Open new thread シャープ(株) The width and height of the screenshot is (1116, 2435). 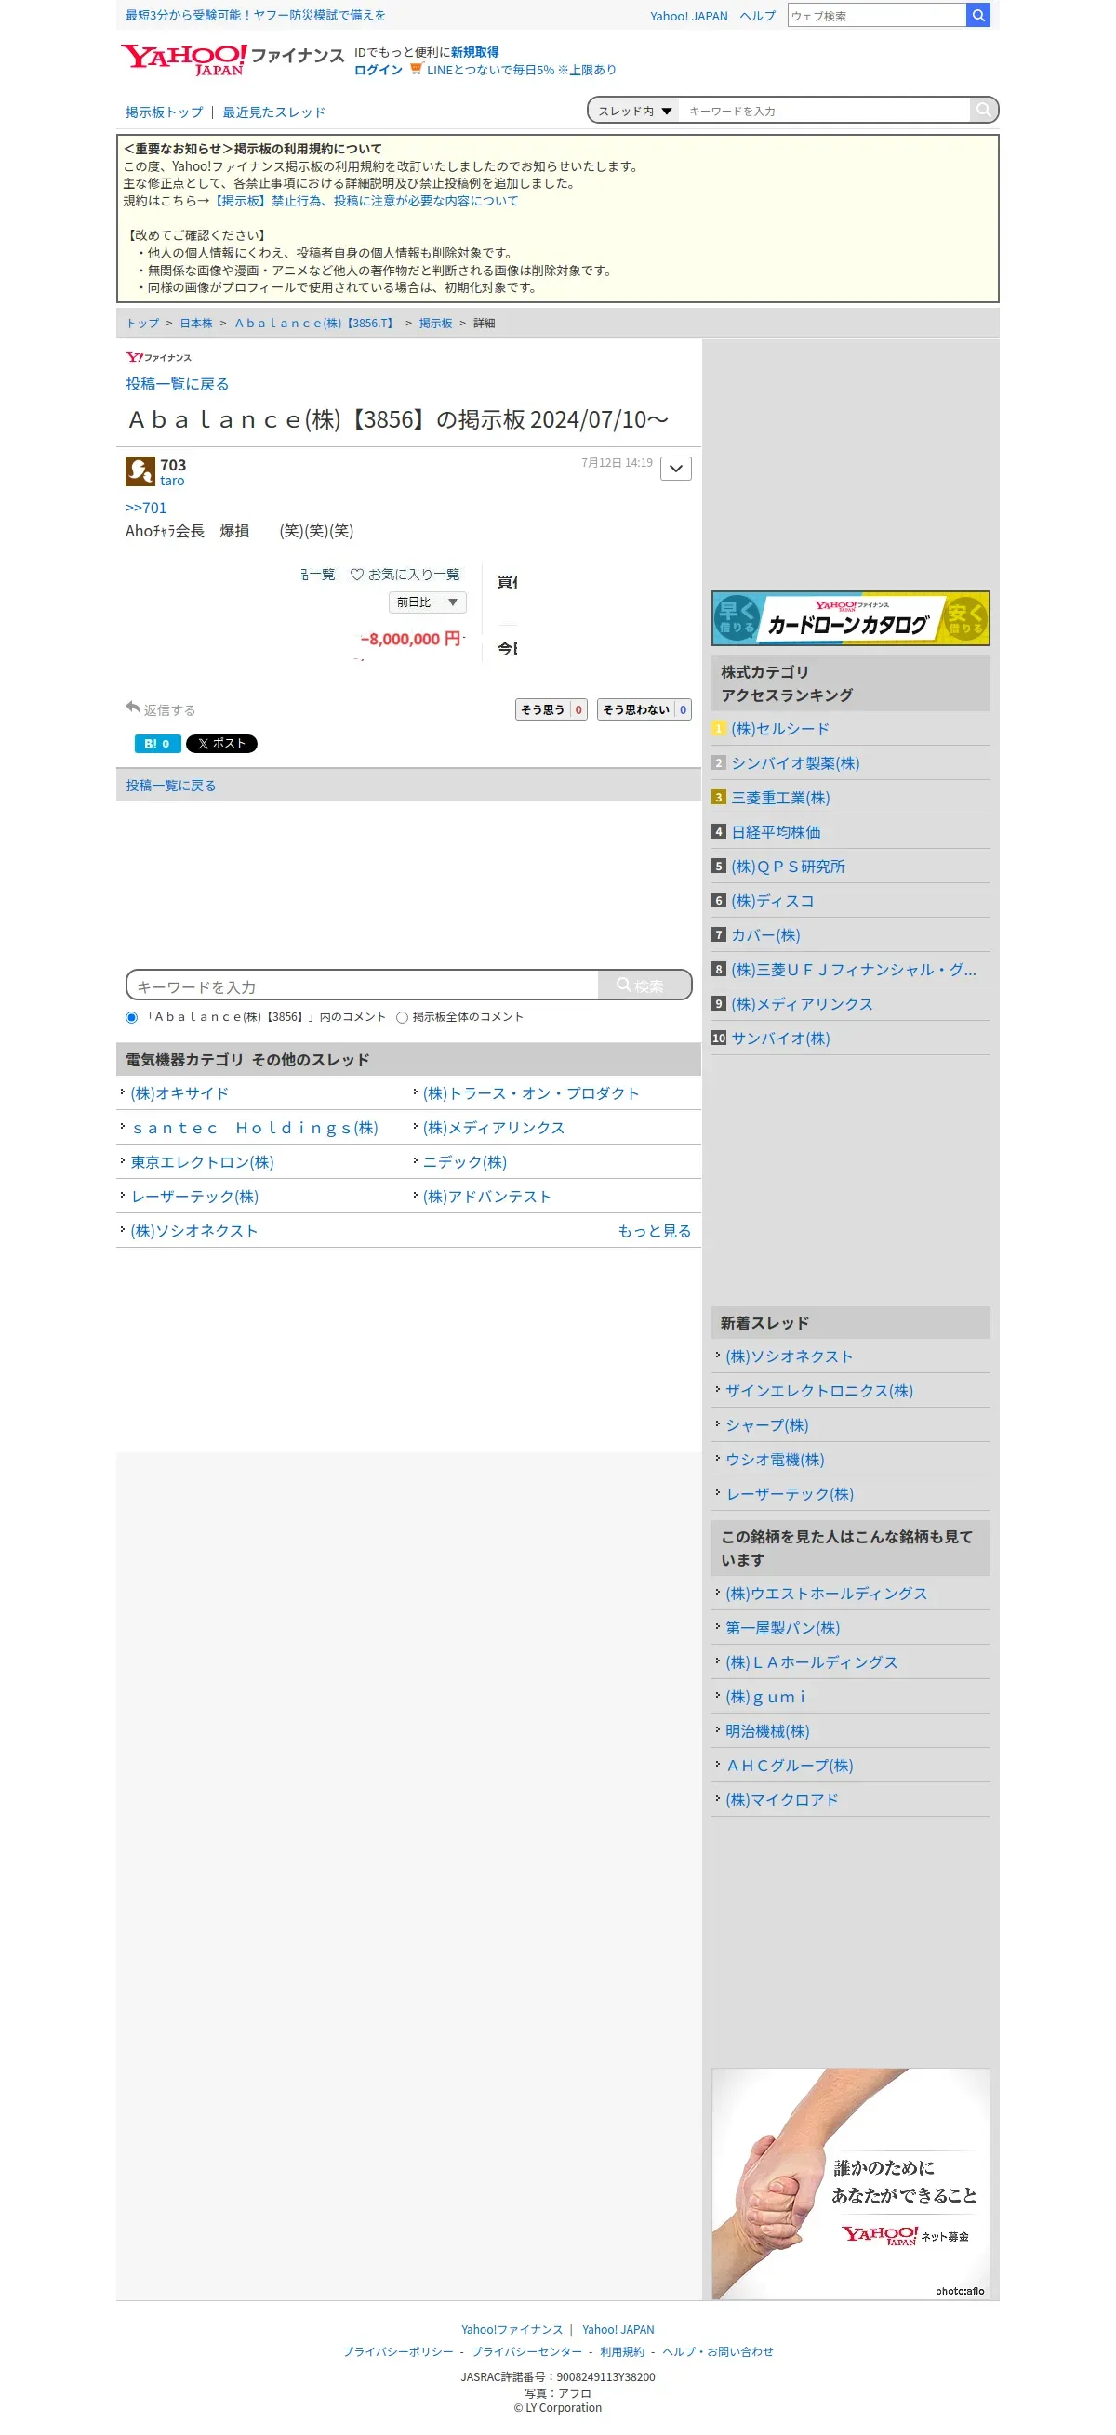(767, 1425)
